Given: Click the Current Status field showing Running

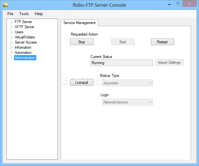Looking at the screenshot, I should pyautogui.click(x=122, y=63).
